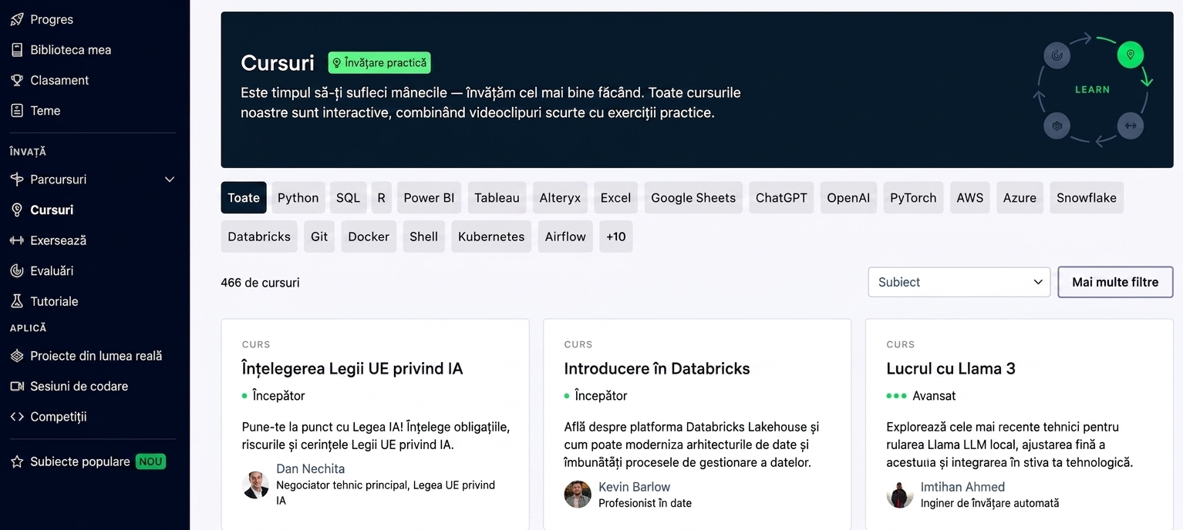
Task: Filter courses by Python
Action: coord(298,198)
